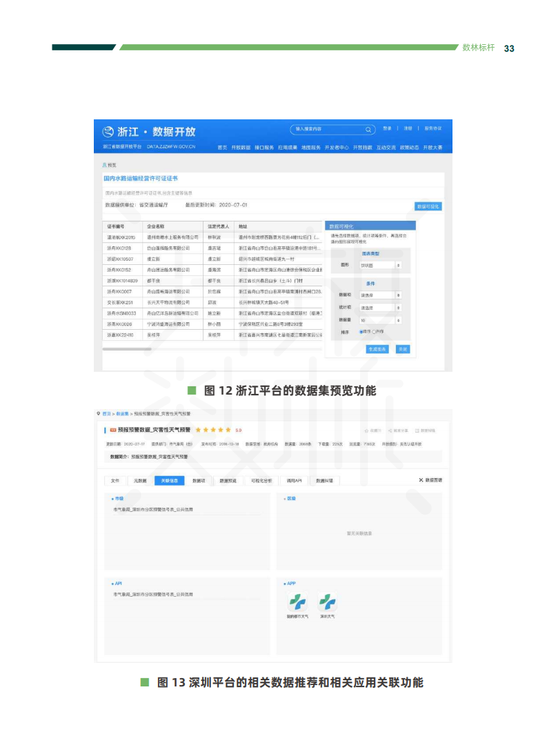
Task: Click the 数据图谱 icon
Action: pos(421,479)
